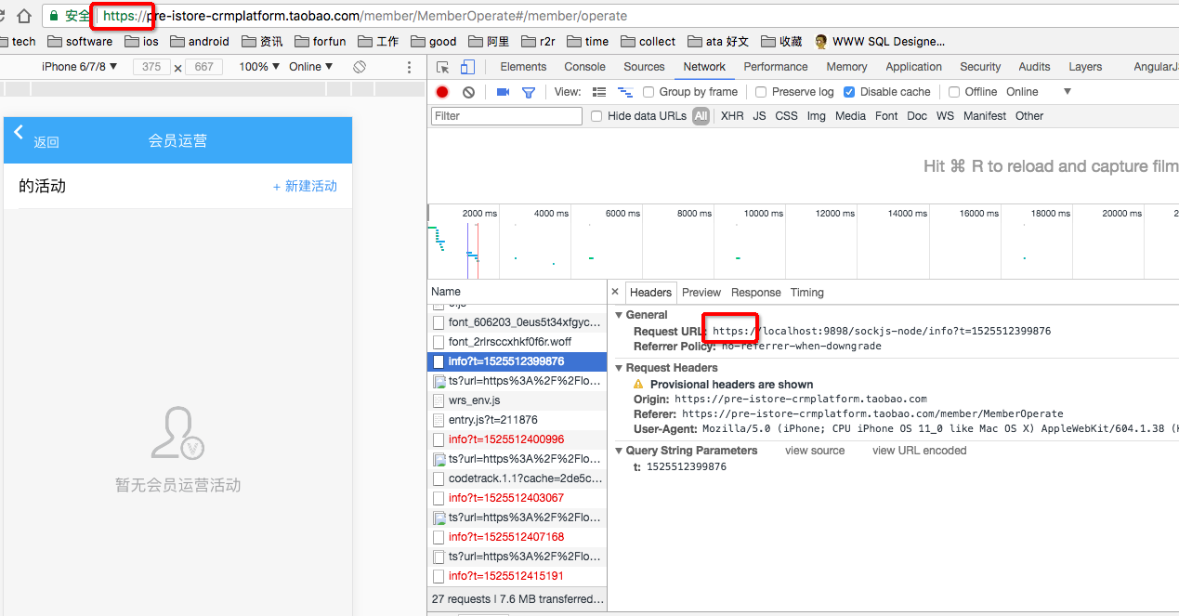The height and width of the screenshot is (616, 1179).
Task: Close the request details pane with X
Action: (615, 292)
